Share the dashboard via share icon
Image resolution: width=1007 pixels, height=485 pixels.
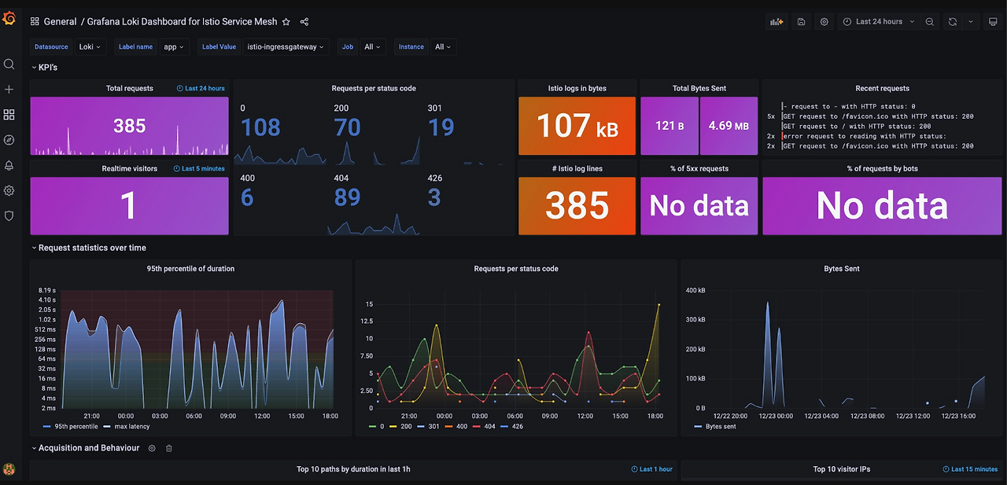coord(304,22)
